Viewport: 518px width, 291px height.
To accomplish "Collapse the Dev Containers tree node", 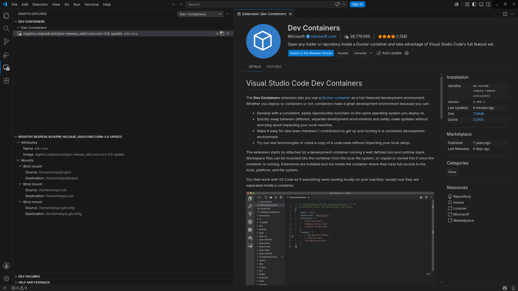I will [18, 28].
